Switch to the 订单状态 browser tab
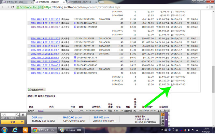Screen dimensions: 215x134 [49, 2]
